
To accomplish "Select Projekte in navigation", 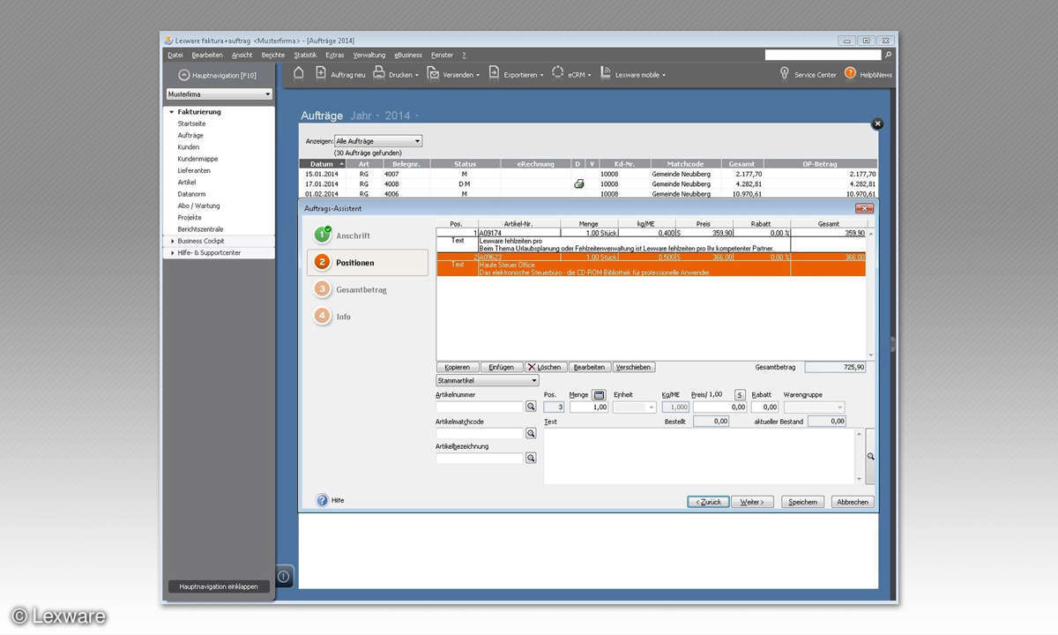I will 190,217.
